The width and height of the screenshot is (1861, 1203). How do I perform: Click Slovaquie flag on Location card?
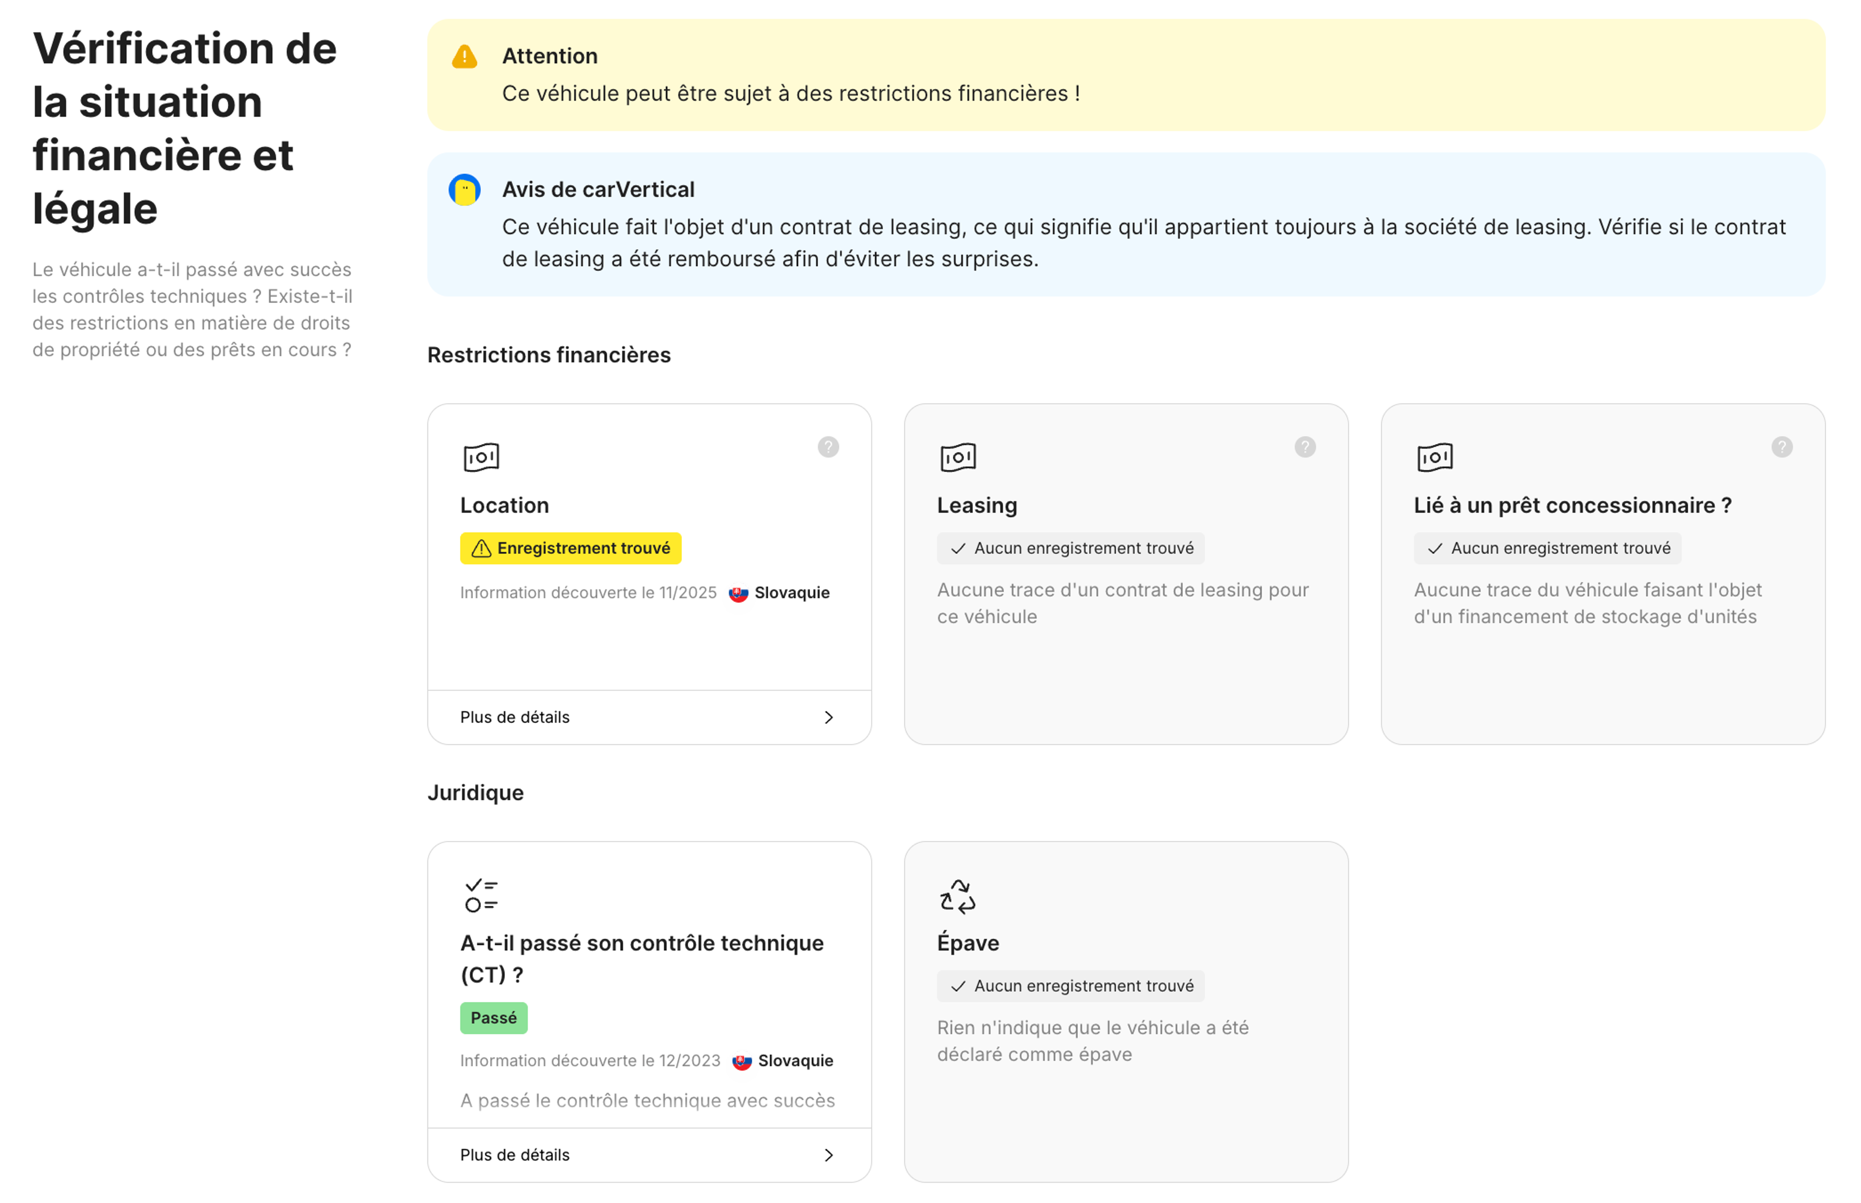pyautogui.click(x=738, y=594)
